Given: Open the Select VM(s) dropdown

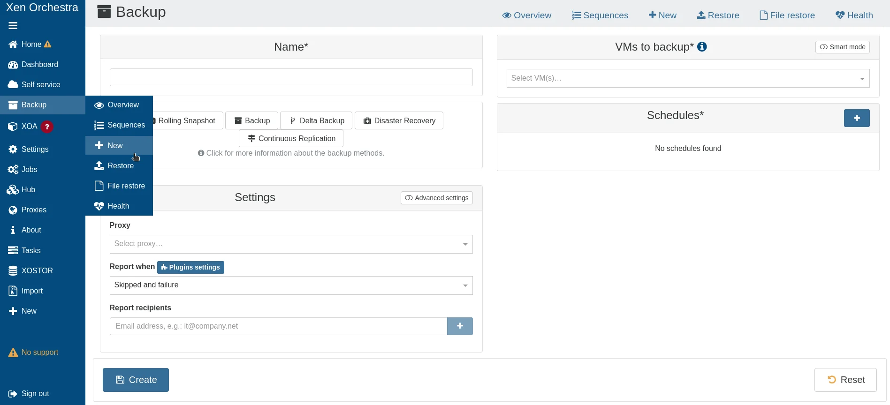Looking at the screenshot, I should pyautogui.click(x=688, y=78).
